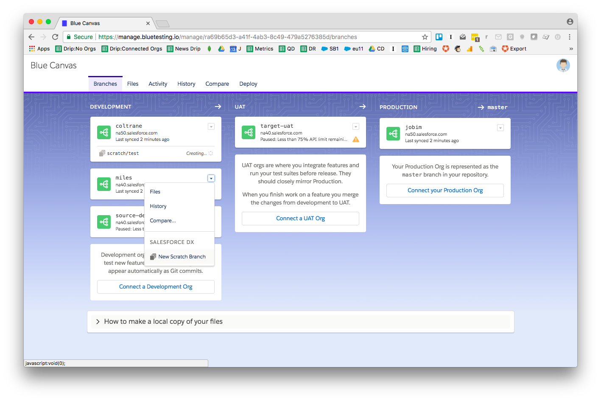This screenshot has width=601, height=401.
Task: Click the scratch/test branch name
Action: click(123, 153)
